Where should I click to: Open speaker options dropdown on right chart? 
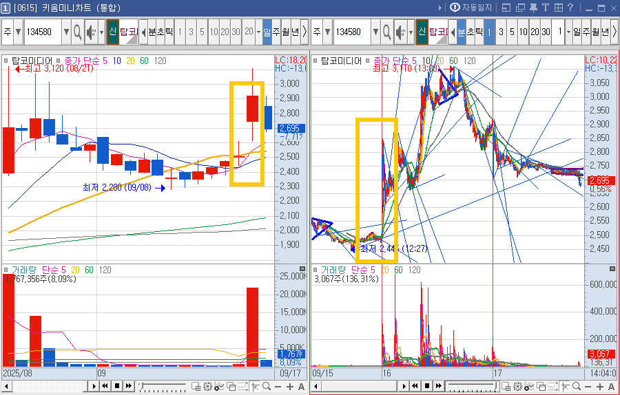(411, 32)
